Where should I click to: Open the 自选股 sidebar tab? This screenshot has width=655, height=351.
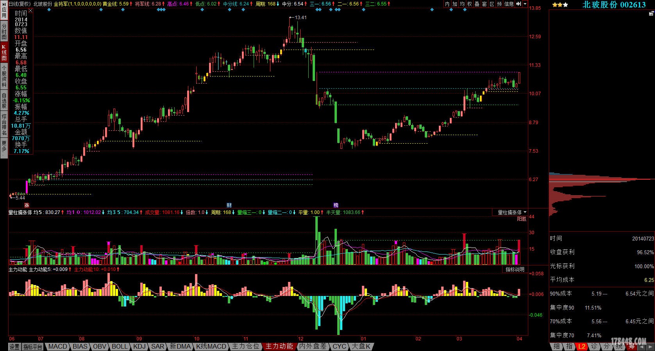4,100
